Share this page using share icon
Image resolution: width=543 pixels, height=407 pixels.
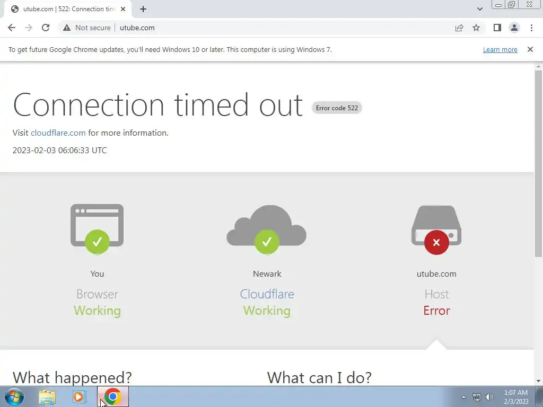pyautogui.click(x=459, y=28)
